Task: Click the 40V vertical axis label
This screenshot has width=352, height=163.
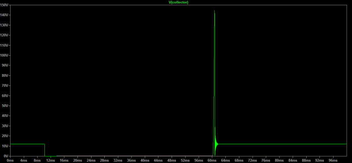Action: (5, 116)
